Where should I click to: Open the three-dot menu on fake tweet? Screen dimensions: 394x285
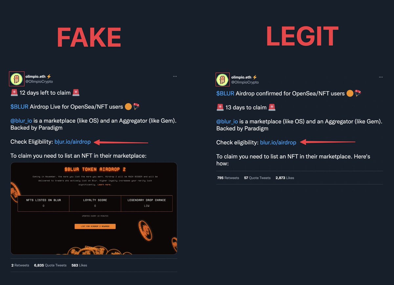click(x=175, y=76)
